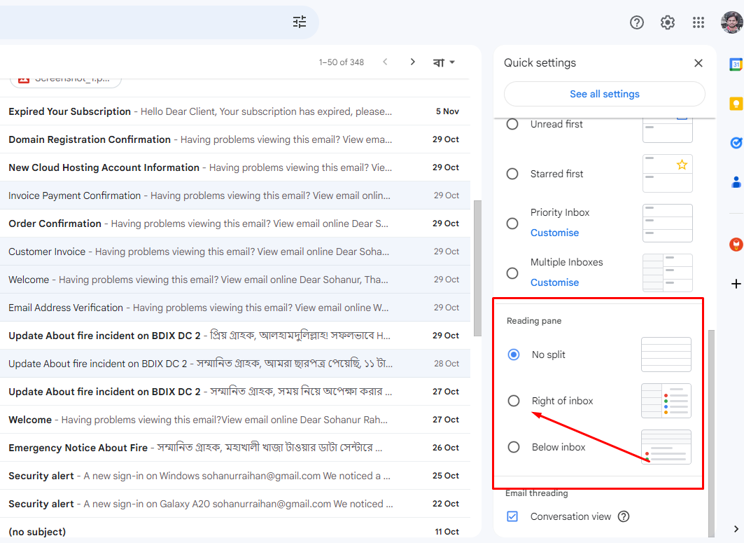This screenshot has width=744, height=543.
Task: Open the Expired Your Subscription email
Action: [199, 111]
